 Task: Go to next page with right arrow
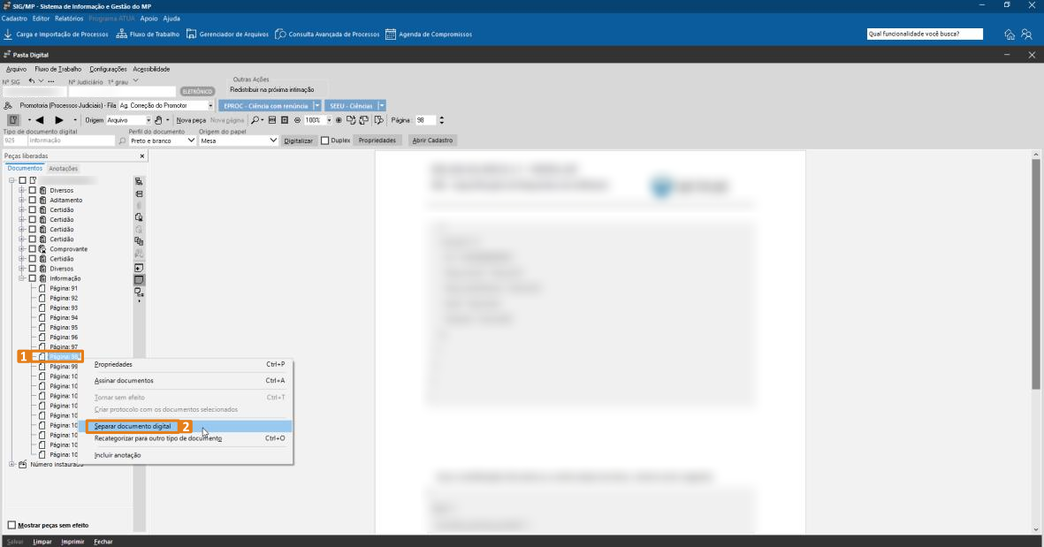pos(59,120)
